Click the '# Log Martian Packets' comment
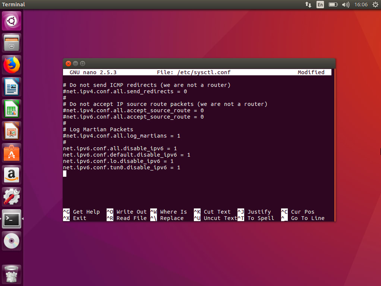 pos(98,129)
